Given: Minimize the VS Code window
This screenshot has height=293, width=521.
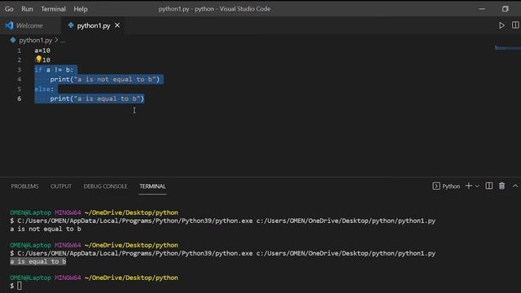Looking at the screenshot, I should pos(482,9).
